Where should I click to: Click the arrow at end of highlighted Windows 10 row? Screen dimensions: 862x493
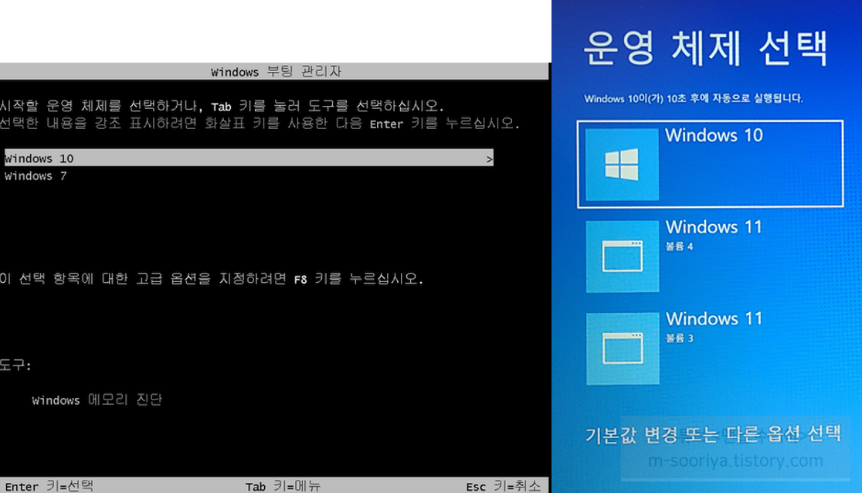[489, 159]
